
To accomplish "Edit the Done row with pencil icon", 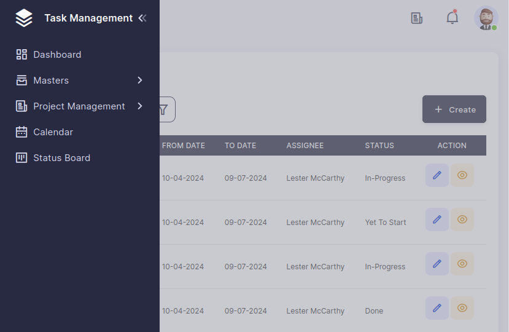I will (437, 308).
